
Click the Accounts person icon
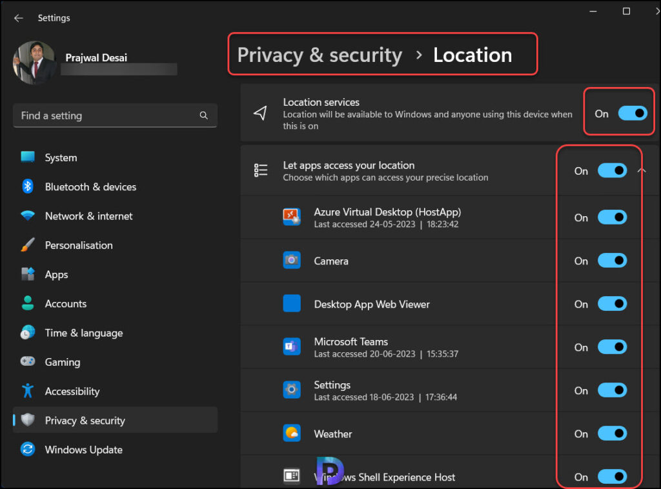[x=28, y=303]
